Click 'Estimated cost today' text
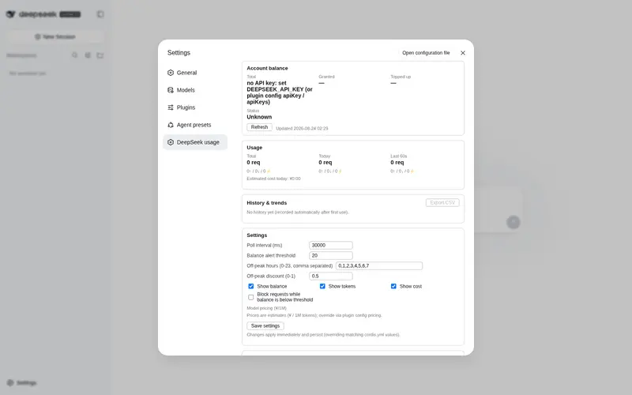The image size is (632, 395). click(273, 179)
